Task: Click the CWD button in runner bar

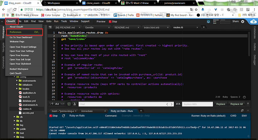Action: pos(233,116)
